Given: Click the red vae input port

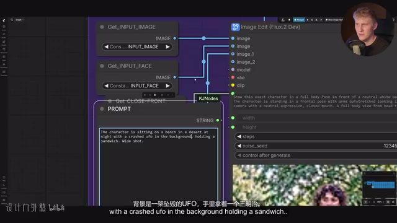Looking at the screenshot, I should tap(233, 77).
